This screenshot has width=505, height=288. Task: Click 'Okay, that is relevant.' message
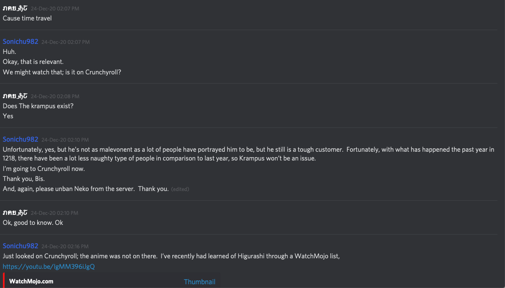33,62
